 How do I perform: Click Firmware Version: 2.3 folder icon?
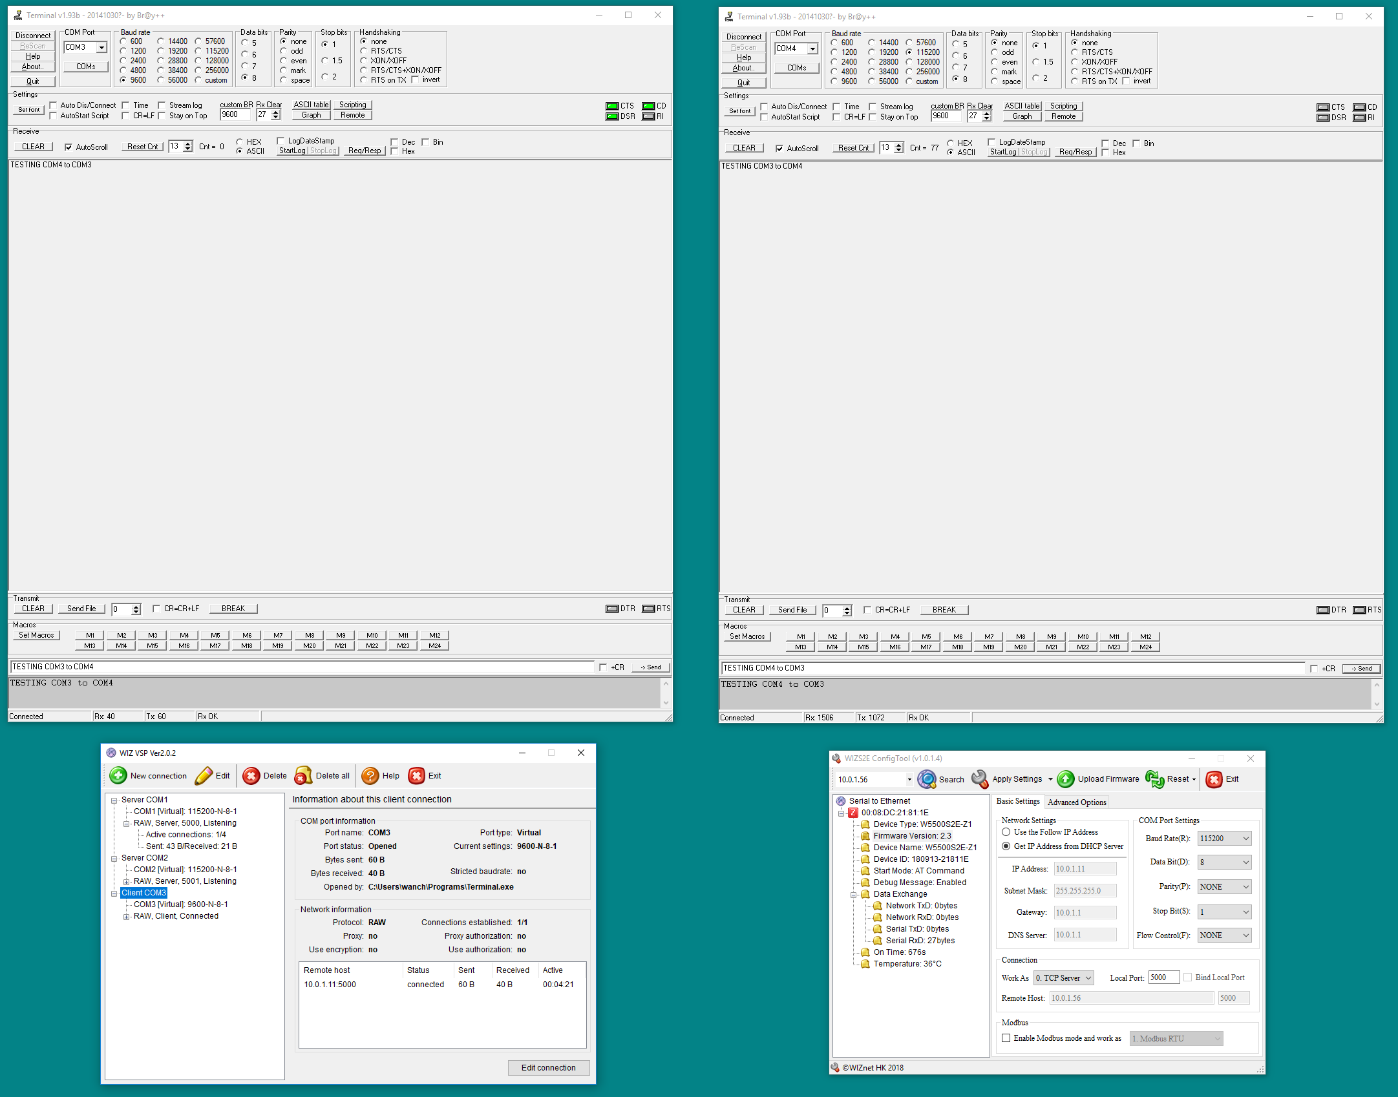pyautogui.click(x=865, y=836)
